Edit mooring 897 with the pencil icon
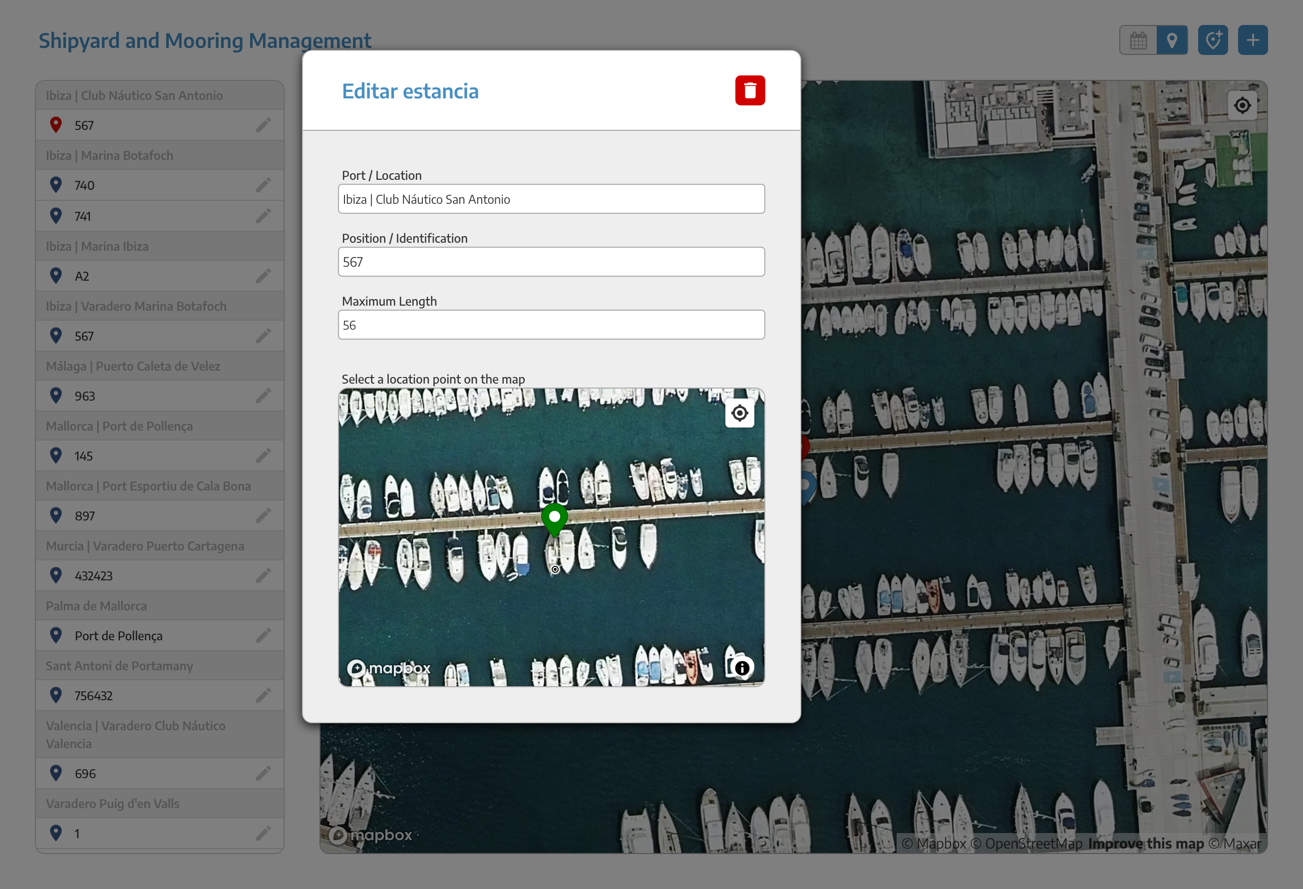This screenshot has height=889, width=1303. [x=264, y=515]
